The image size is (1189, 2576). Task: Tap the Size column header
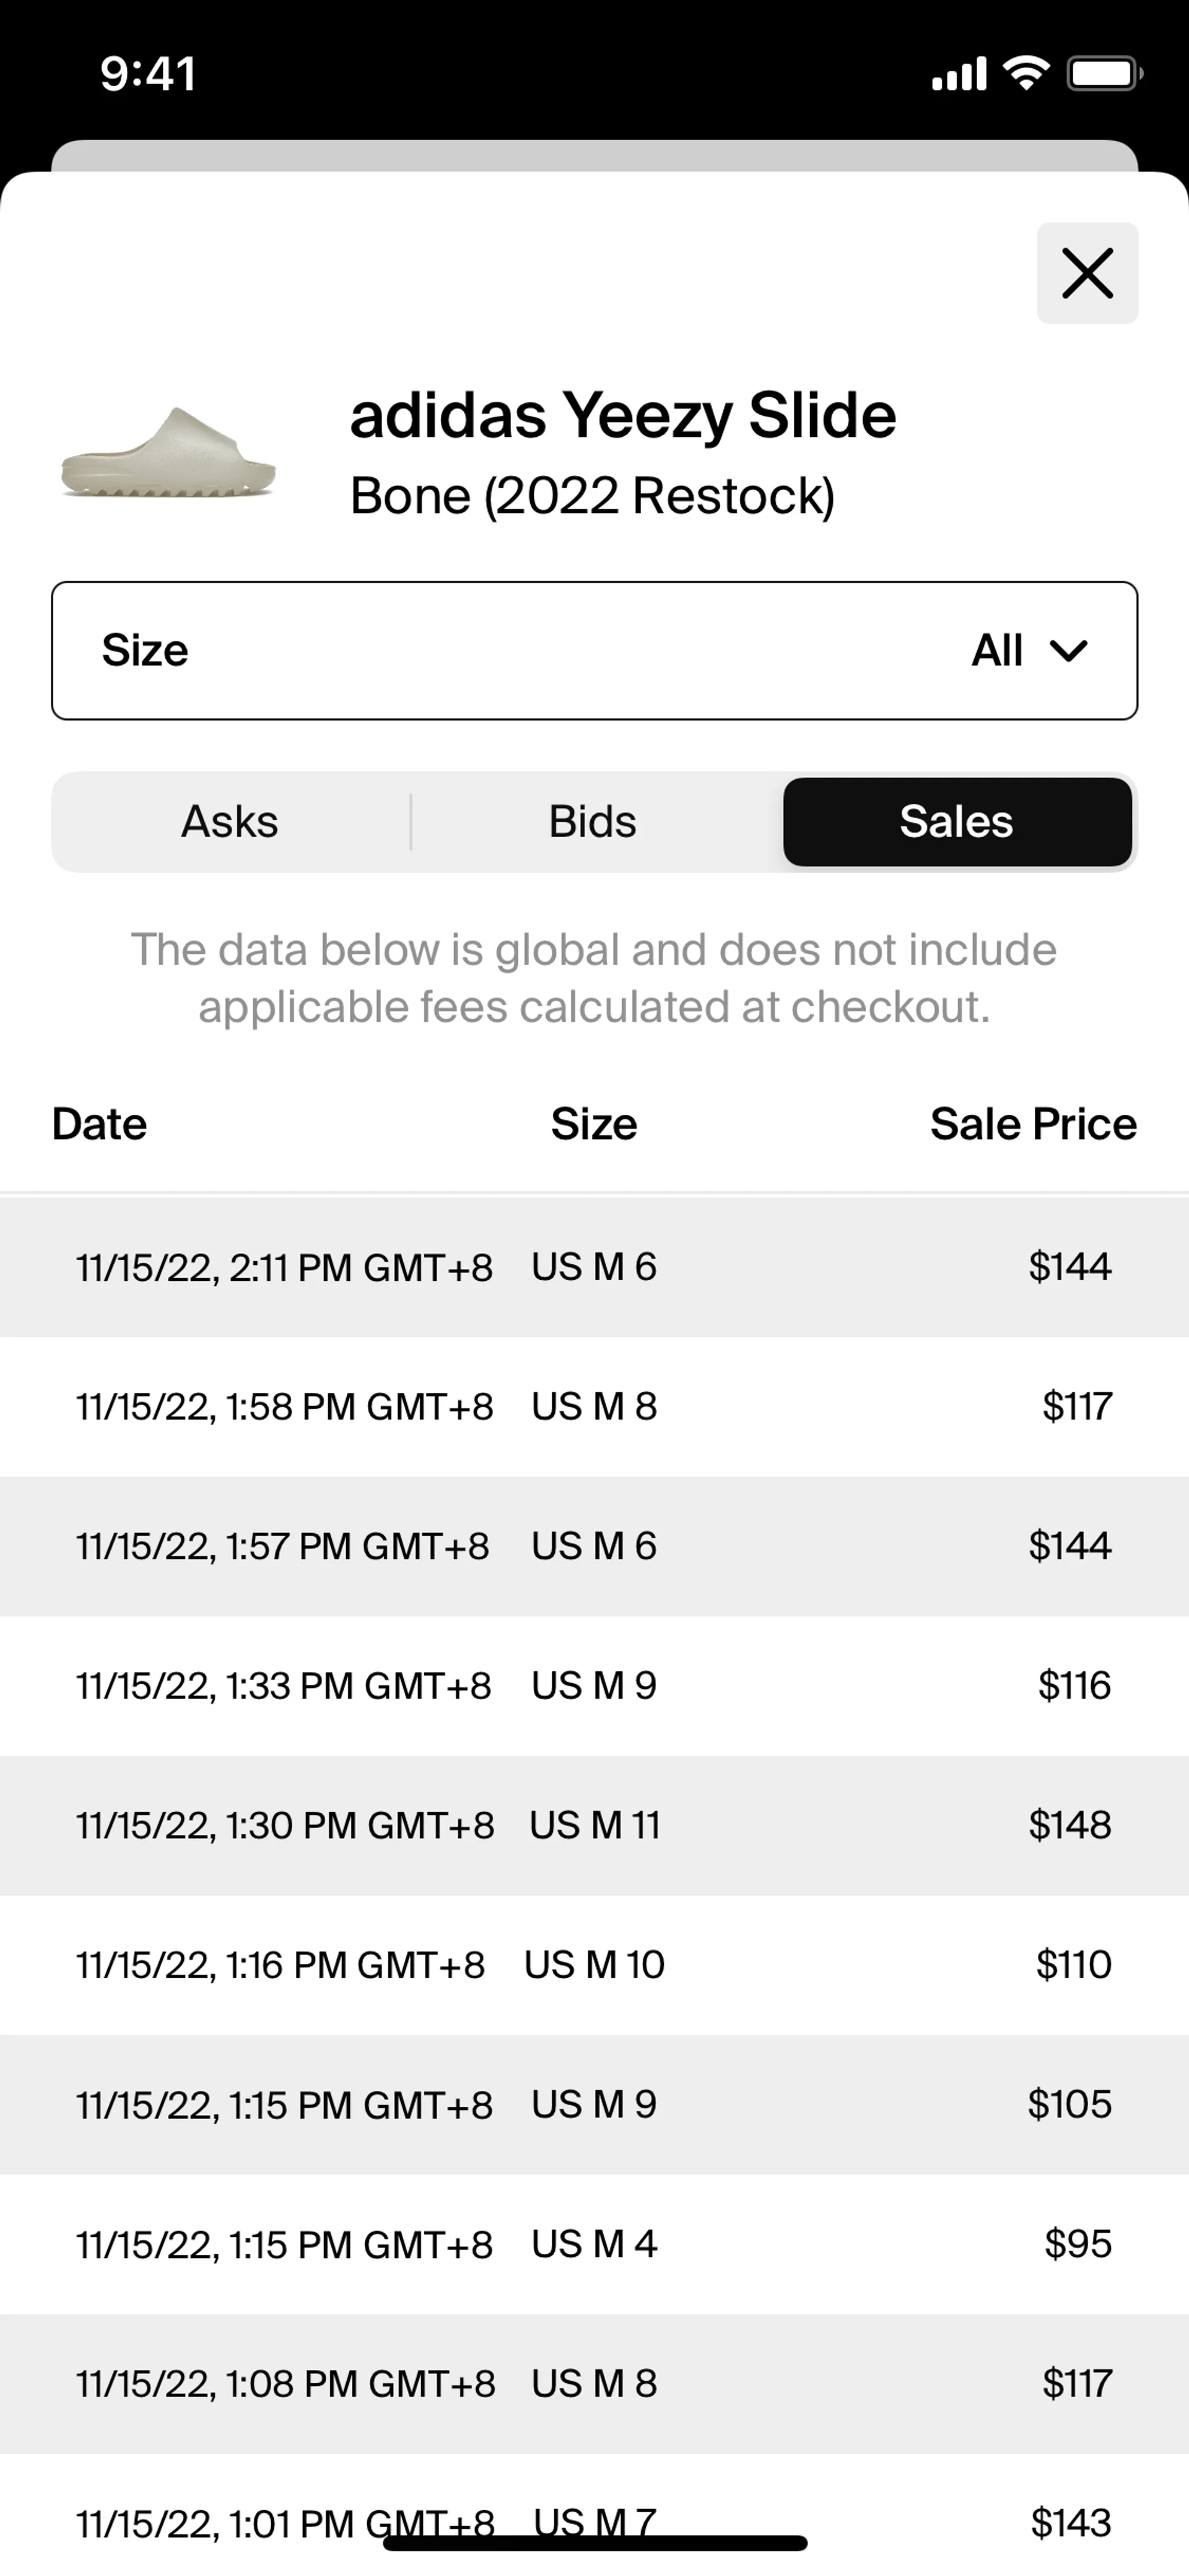pos(593,1124)
